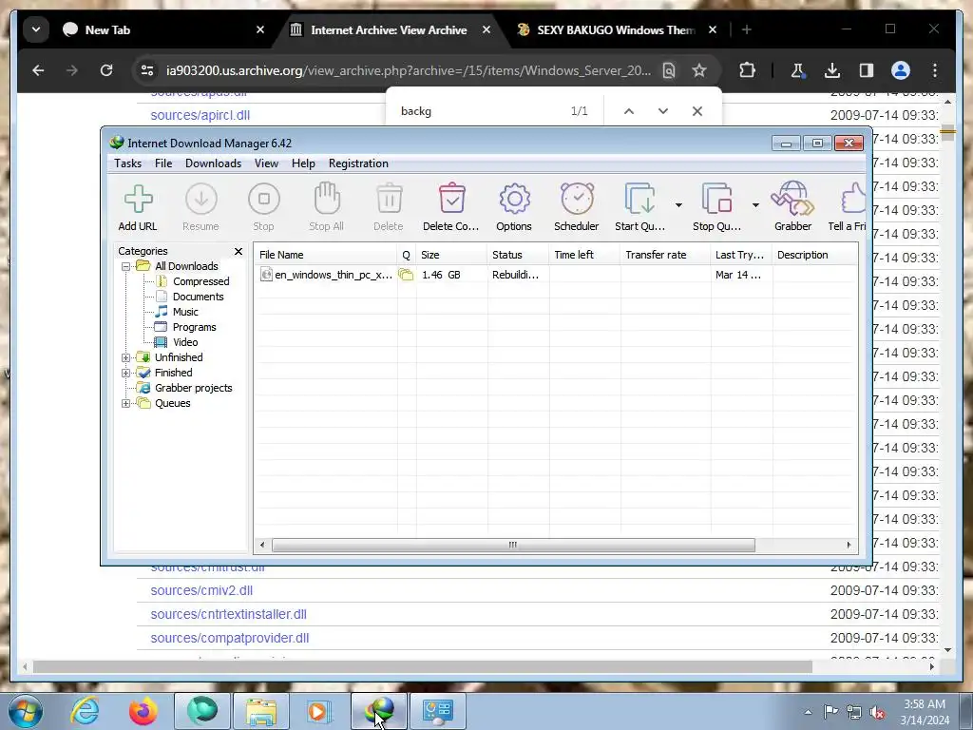Switch to SEXY BAKUGO Windows Theme tab
Image resolution: width=973 pixels, height=730 pixels.
point(616,29)
